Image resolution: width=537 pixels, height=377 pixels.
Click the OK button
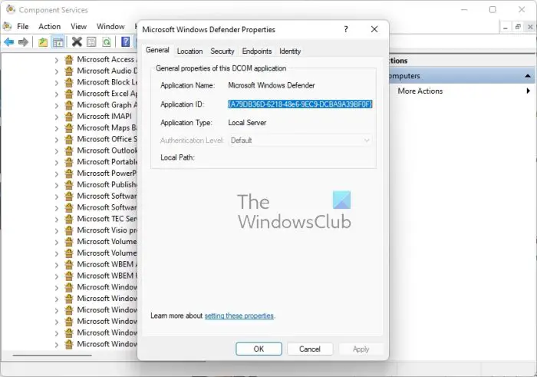point(259,349)
